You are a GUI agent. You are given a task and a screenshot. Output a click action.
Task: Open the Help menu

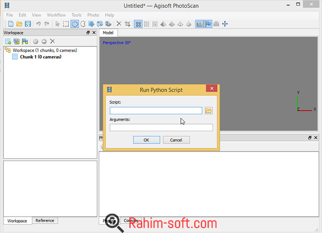coord(109,15)
